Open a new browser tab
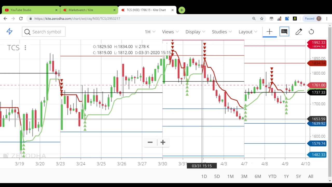This screenshot has height=187, width=332. point(182,10)
